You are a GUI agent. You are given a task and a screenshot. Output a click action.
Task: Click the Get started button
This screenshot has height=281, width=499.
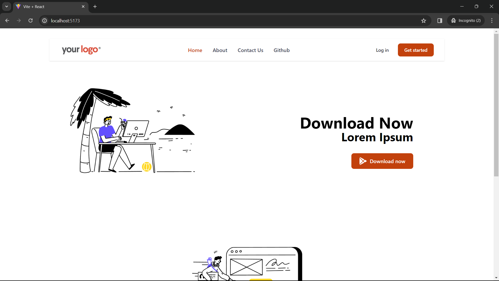416,50
